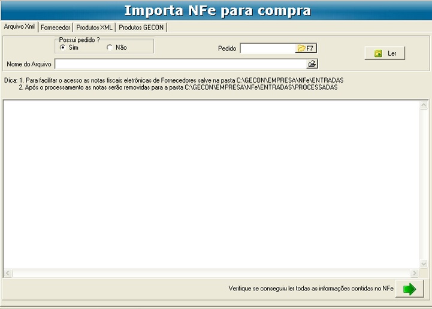Click the 'Verifique se conseguiu ler' message
432x309 pixels.
(311, 289)
